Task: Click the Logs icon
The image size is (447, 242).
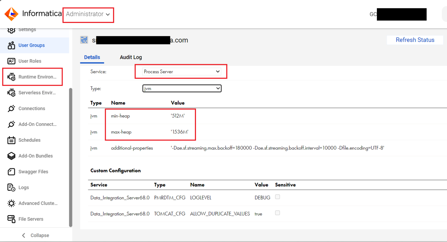Action: (x=11, y=188)
